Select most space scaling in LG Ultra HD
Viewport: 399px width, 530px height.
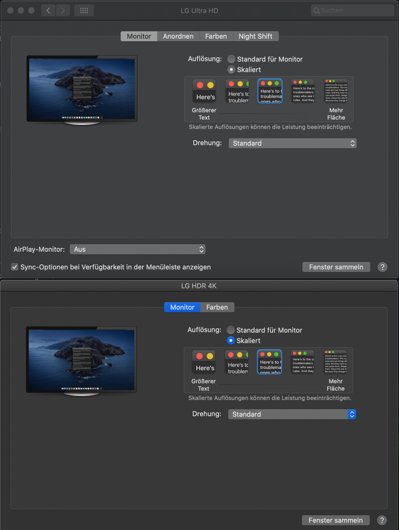tap(336, 91)
